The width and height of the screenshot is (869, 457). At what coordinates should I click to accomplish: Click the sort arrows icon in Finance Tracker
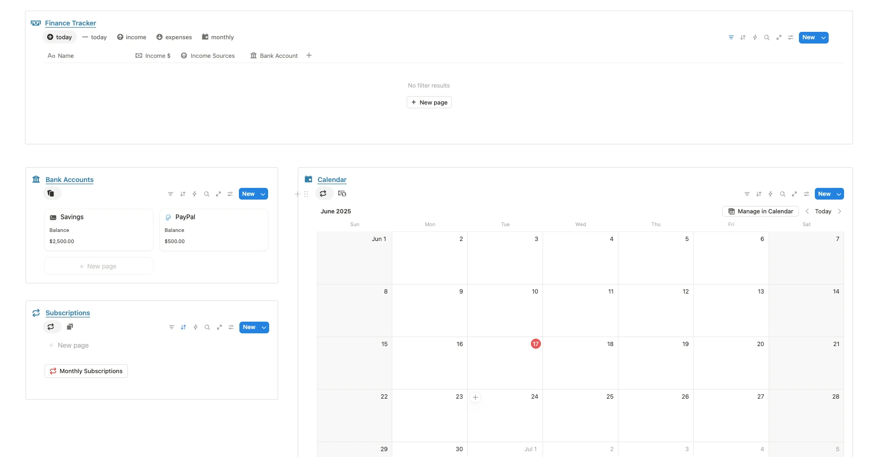tap(743, 38)
